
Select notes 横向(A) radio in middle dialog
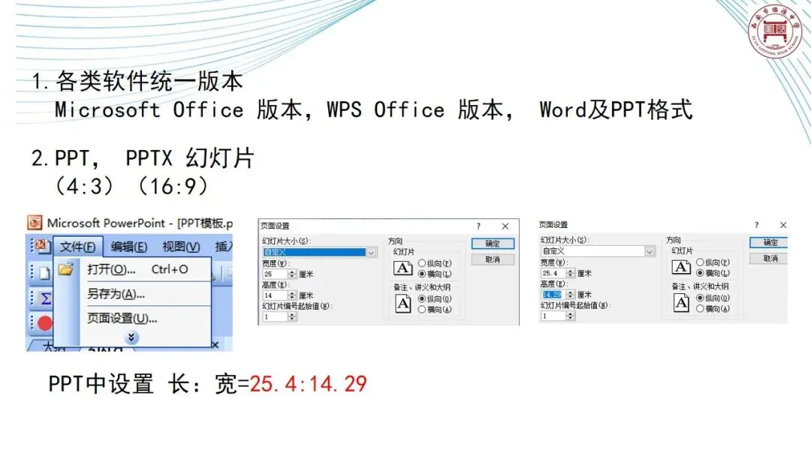tap(422, 309)
